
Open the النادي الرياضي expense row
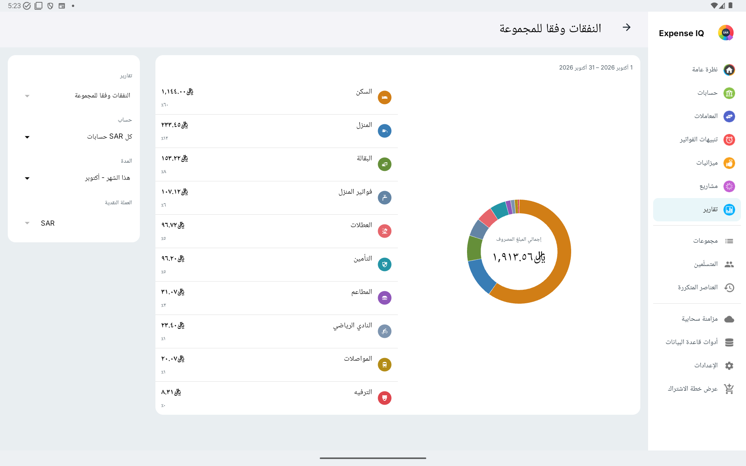click(277, 331)
